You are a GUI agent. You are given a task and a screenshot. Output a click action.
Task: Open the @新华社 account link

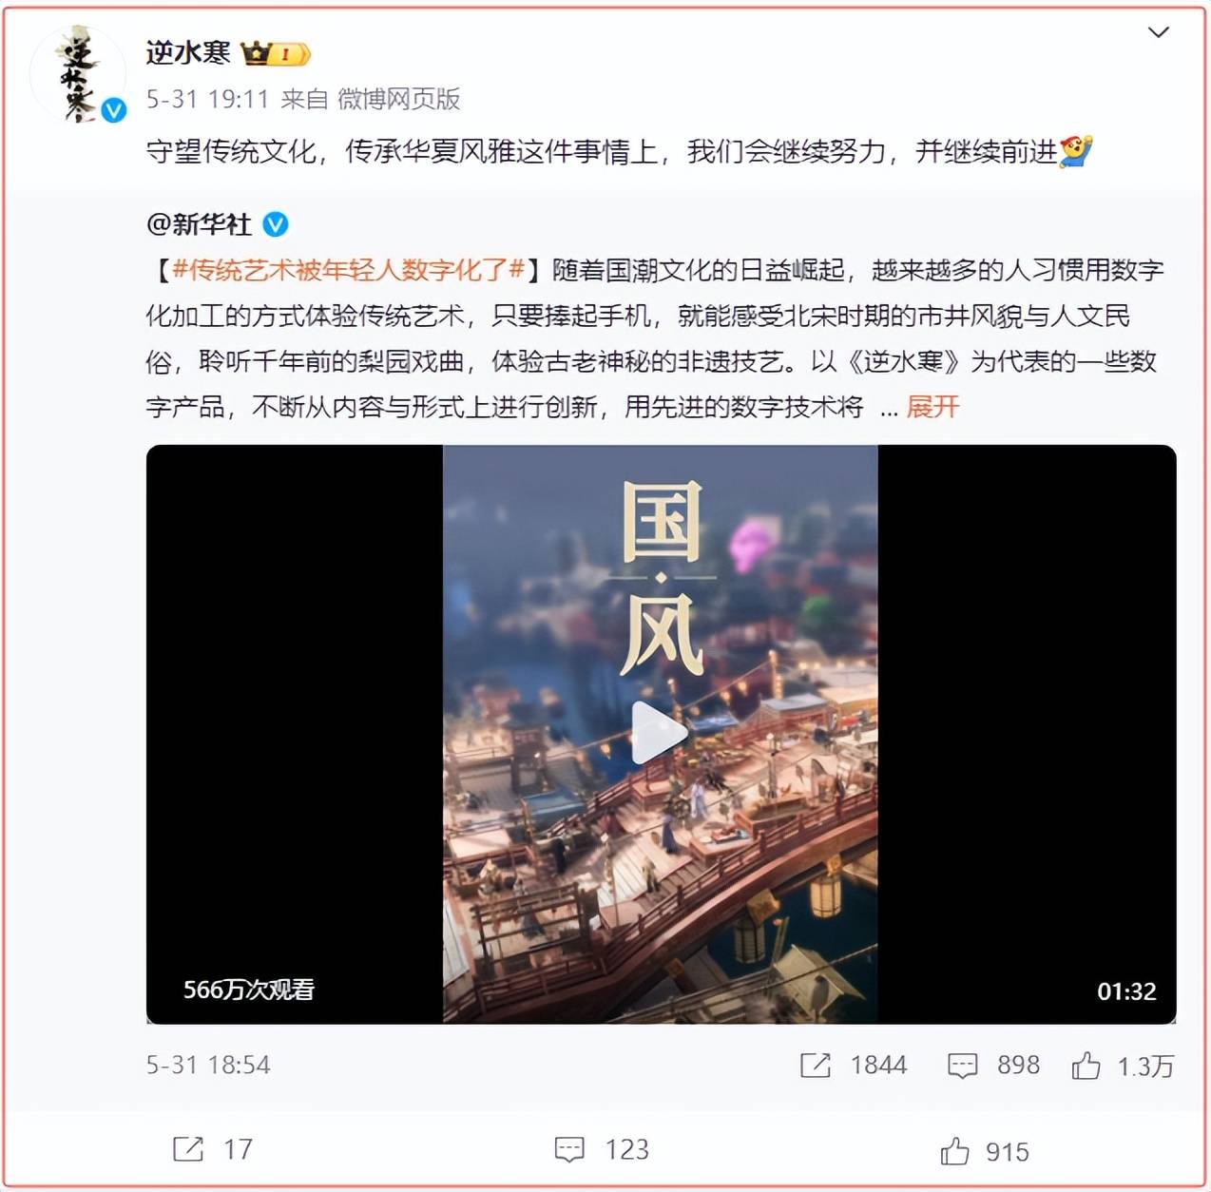(x=200, y=224)
